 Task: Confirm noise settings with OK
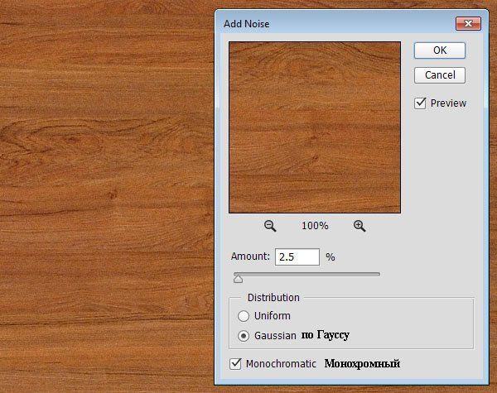pos(440,50)
